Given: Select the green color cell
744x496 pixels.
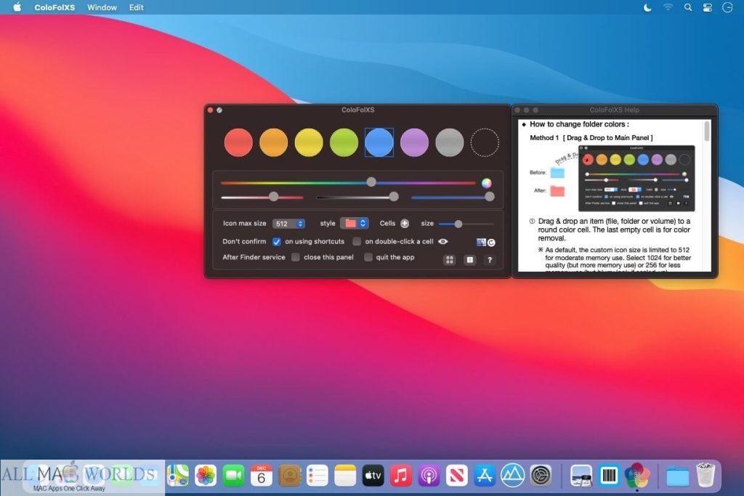Looking at the screenshot, I should tap(344, 142).
